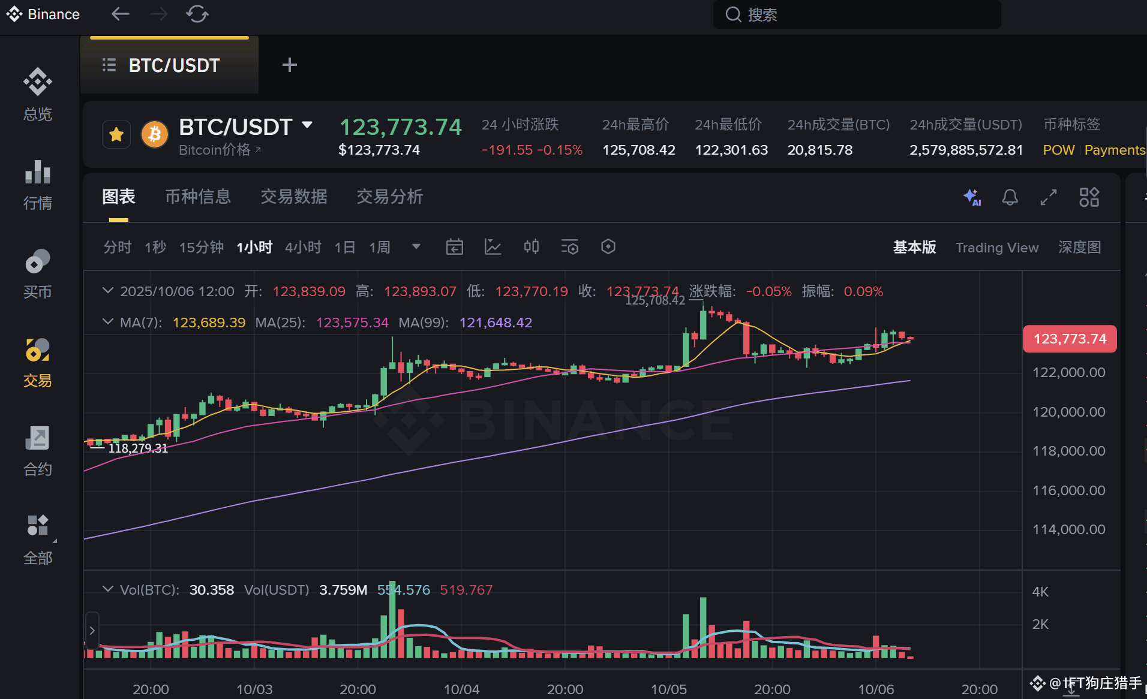Open the 行情 markets sidebar item
1147x699 pixels.
pyautogui.click(x=38, y=185)
